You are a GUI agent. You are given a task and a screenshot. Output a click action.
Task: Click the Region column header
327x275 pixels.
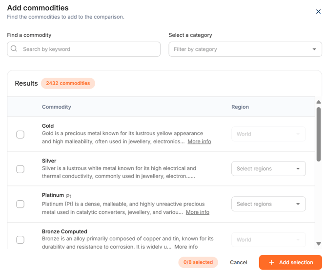(240, 107)
